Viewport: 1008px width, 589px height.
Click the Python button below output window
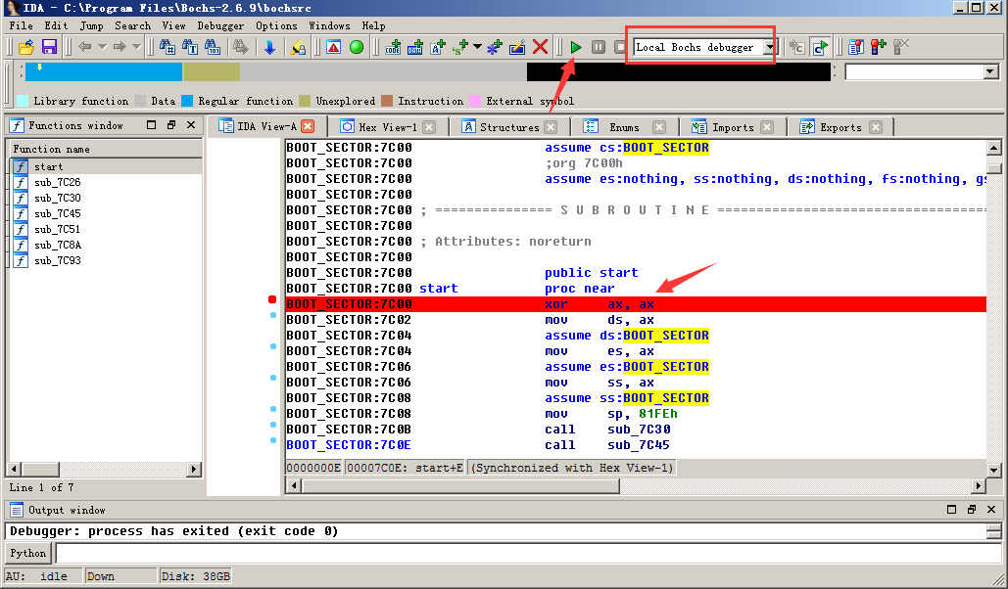point(27,553)
